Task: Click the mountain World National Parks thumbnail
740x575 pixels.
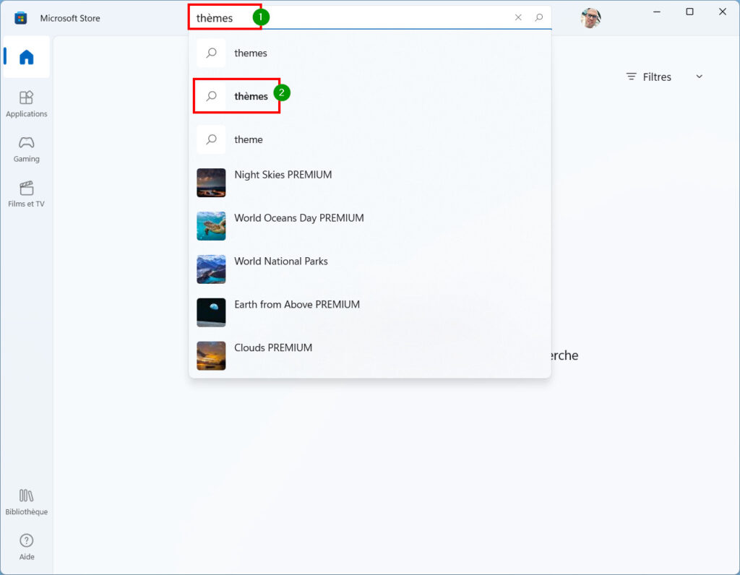Action: point(211,269)
